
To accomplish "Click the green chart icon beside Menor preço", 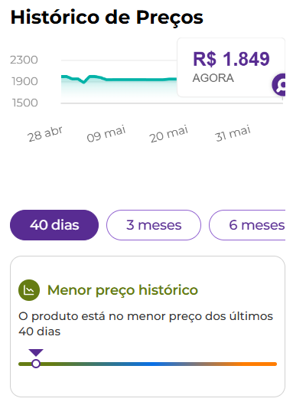I will [x=29, y=290].
